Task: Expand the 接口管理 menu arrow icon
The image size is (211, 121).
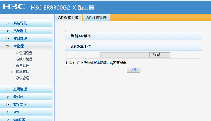Action: tap(8, 38)
